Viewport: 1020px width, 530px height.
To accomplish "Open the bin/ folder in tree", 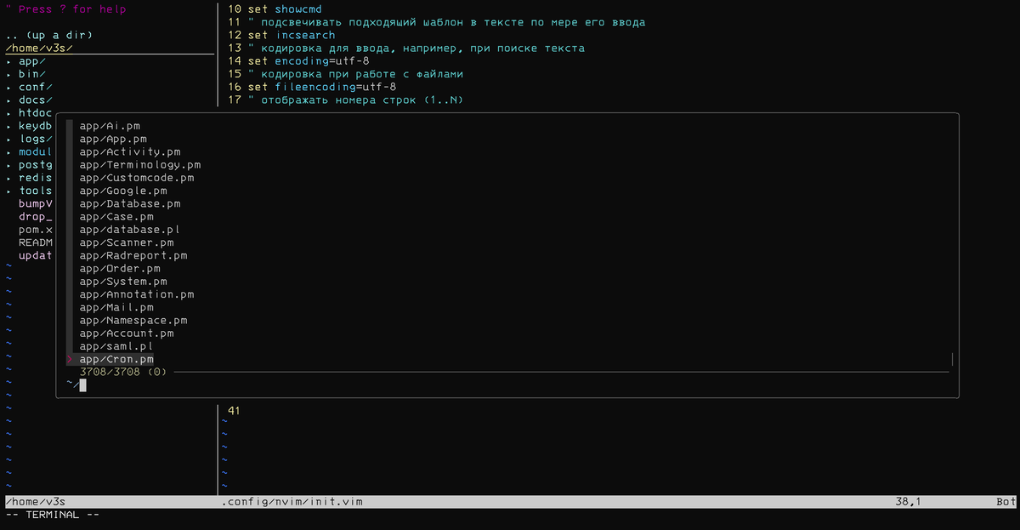I will 32,74.
